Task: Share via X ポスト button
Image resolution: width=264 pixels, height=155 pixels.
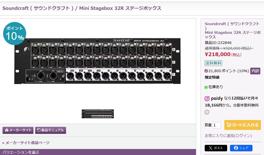Action: click(216, 148)
